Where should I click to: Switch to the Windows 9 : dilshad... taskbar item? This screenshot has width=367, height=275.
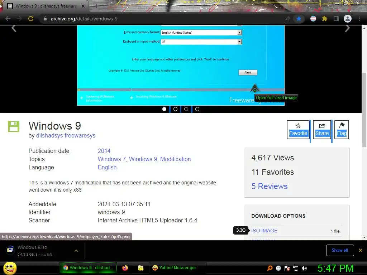(x=88, y=268)
